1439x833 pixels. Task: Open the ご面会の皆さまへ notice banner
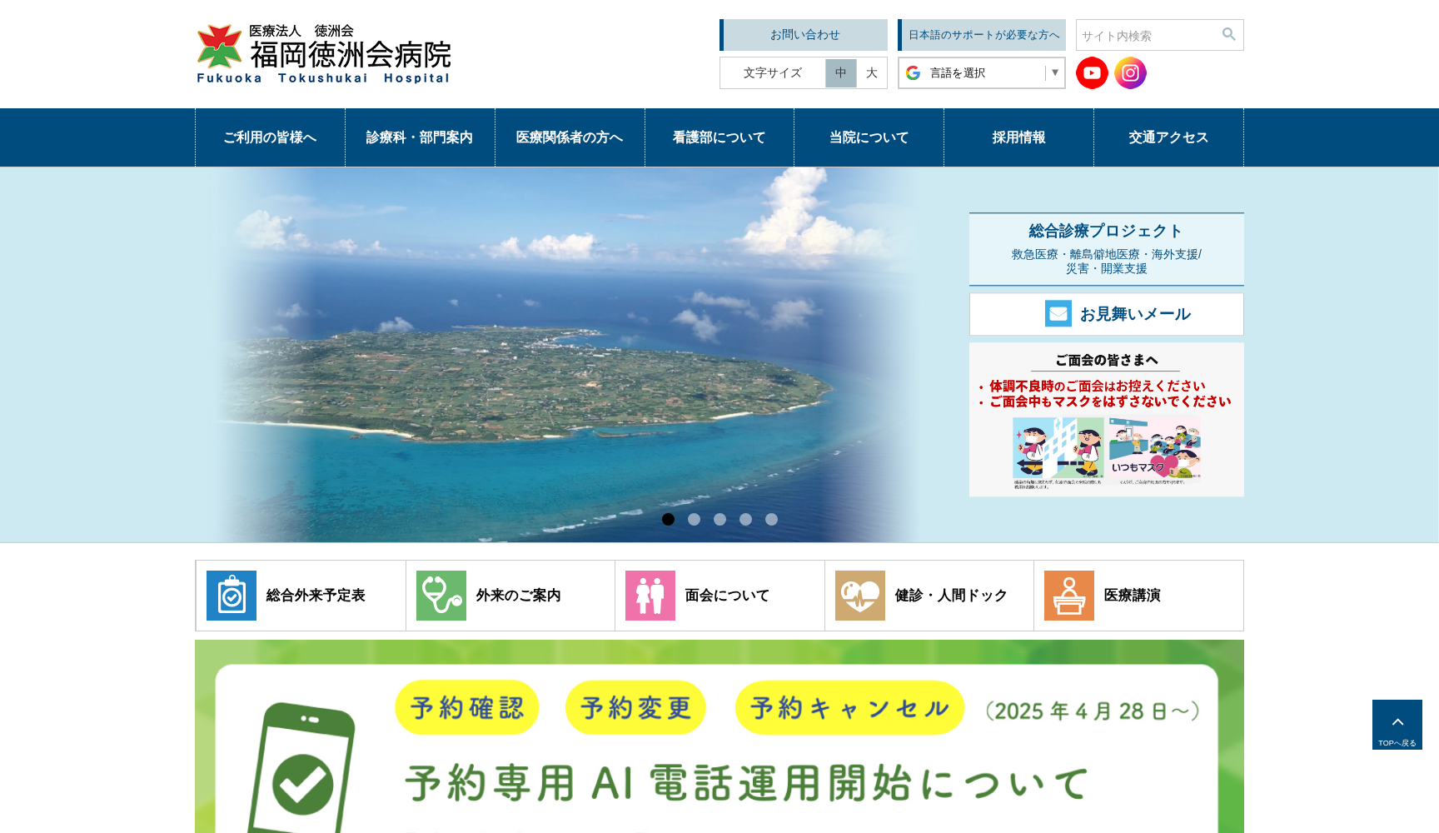pyautogui.click(x=1107, y=420)
